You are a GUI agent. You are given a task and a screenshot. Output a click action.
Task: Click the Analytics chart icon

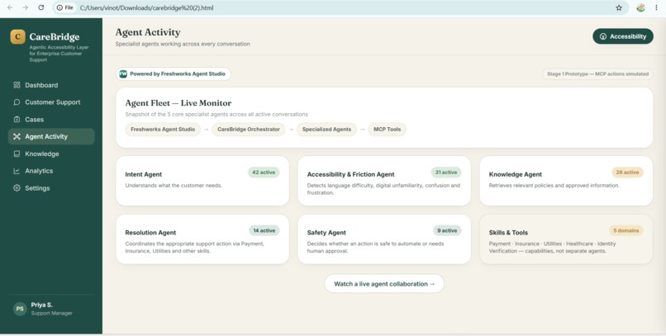(17, 171)
